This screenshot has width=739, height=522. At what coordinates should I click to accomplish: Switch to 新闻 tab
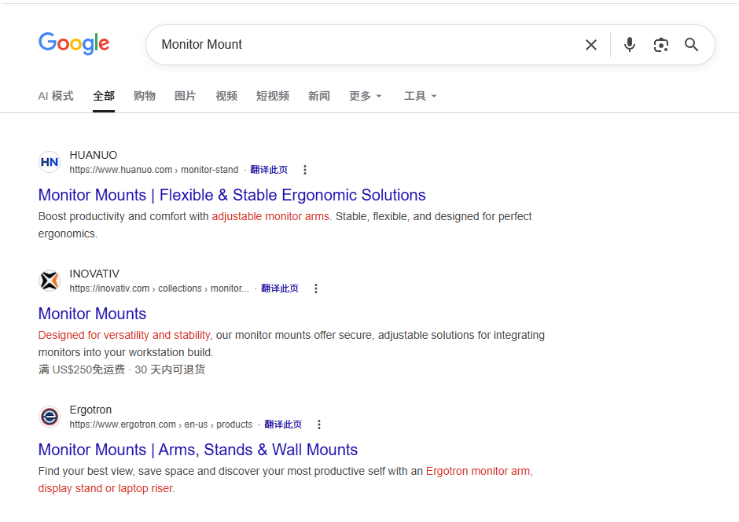point(319,96)
